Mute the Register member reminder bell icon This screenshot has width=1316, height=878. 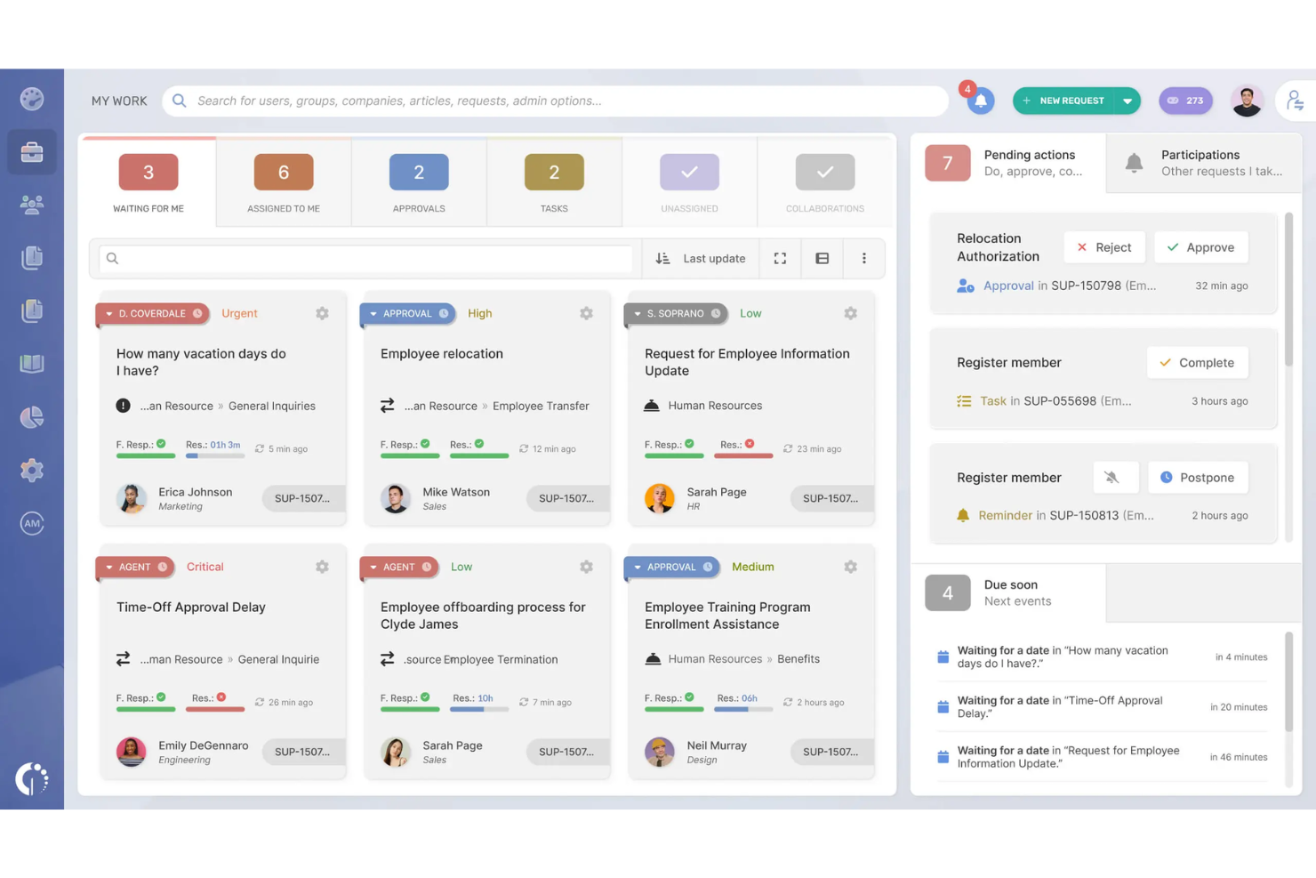coord(1116,477)
